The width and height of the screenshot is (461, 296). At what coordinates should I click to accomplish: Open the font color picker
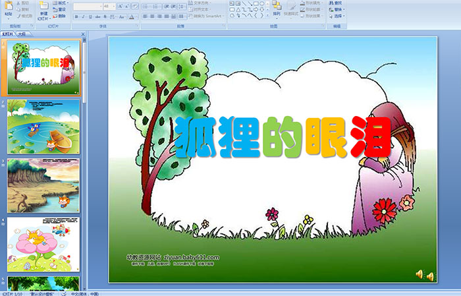tap(133, 16)
